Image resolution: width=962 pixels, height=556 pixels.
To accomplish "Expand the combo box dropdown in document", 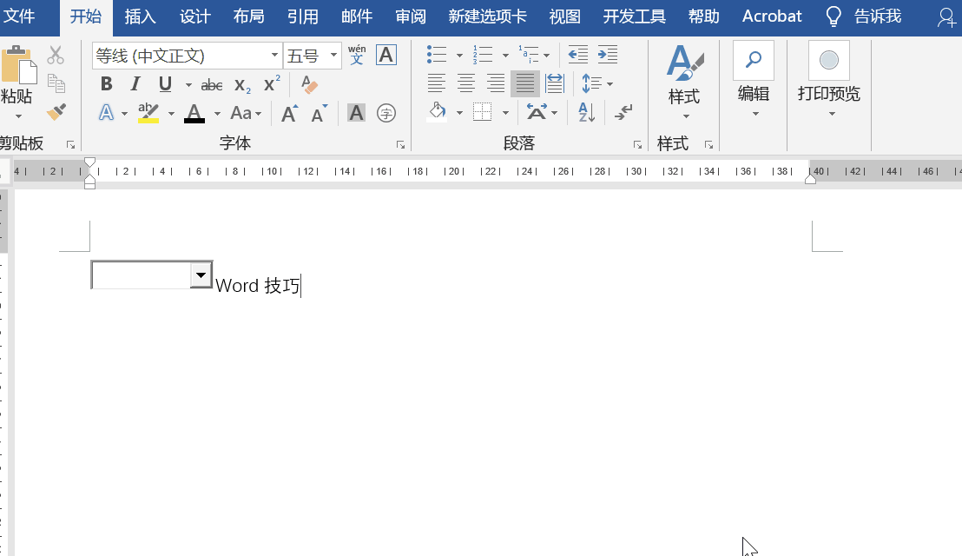I will (x=201, y=275).
